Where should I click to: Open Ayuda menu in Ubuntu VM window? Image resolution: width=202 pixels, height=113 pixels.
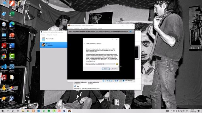(100, 28)
